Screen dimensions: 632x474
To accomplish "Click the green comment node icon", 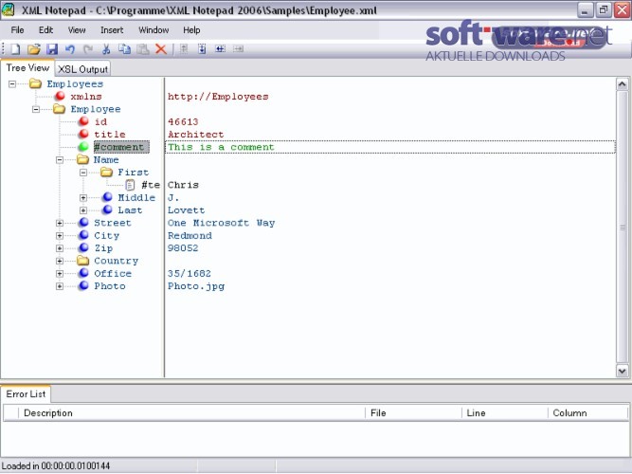I will 83,146.
